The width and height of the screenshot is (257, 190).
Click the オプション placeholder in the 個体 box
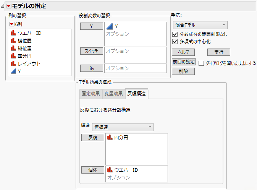119,177
